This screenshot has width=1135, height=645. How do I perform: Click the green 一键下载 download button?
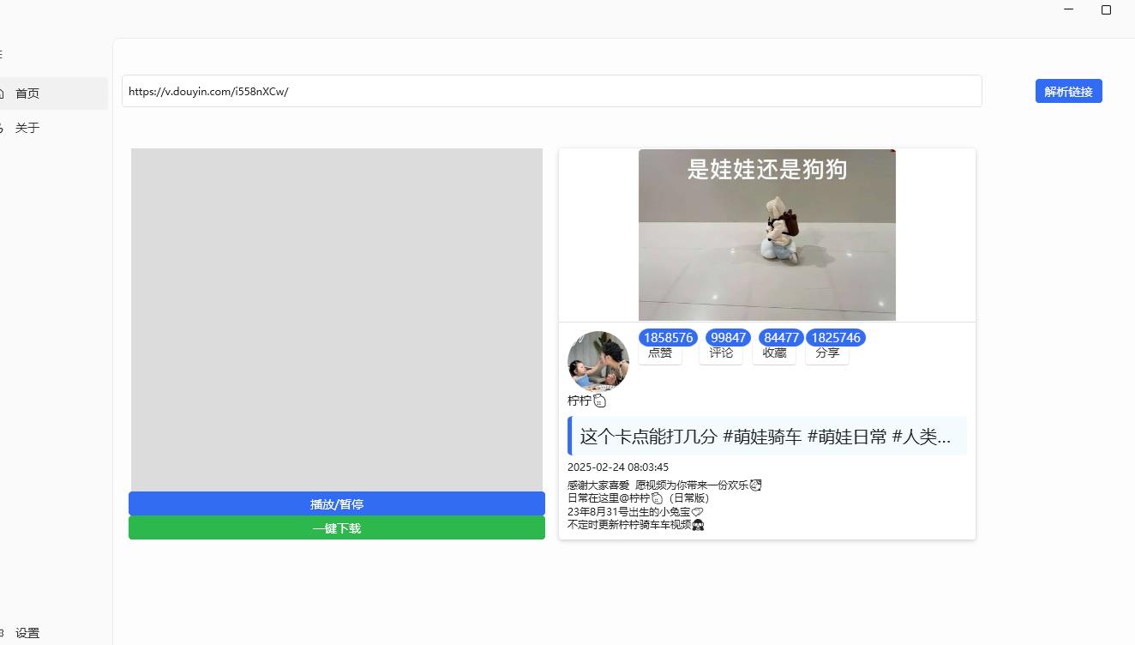[337, 528]
